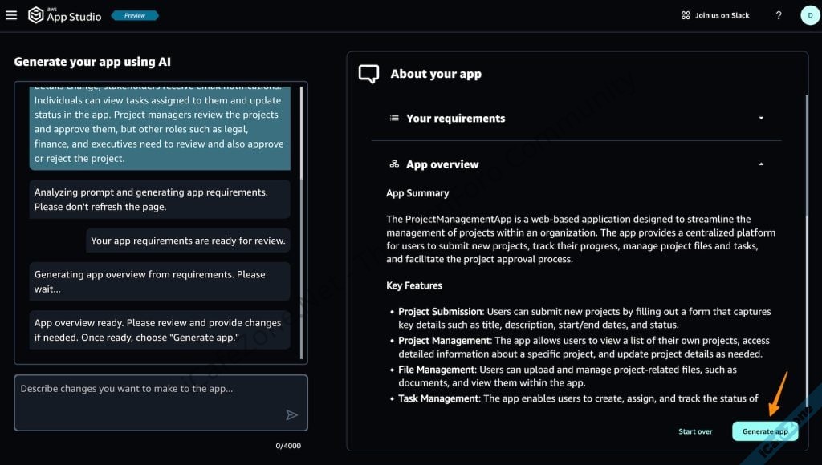
Task: Click the Your requirements section header
Action: pos(455,119)
